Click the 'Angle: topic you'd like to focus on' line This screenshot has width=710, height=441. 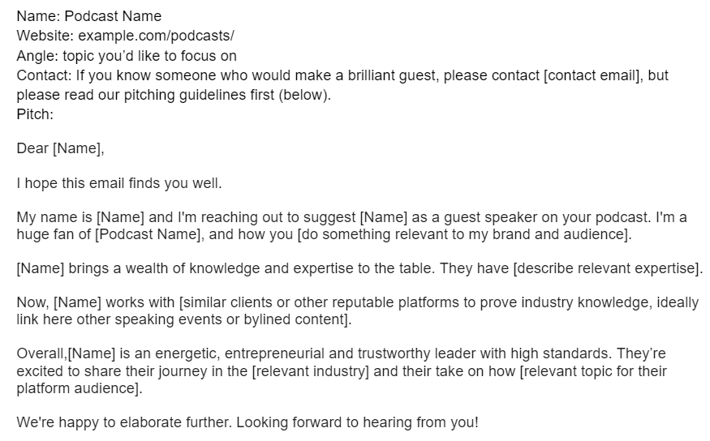point(127,56)
